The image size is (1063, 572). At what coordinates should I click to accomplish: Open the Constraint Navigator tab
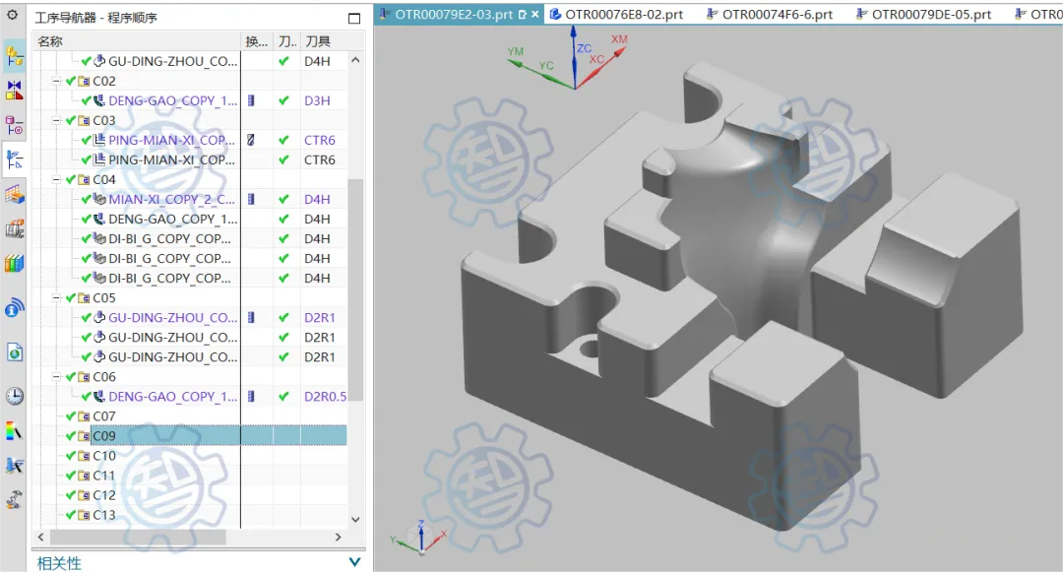14,90
